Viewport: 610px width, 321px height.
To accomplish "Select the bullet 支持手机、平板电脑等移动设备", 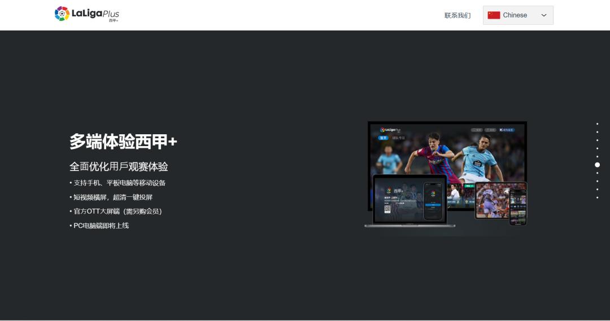I will (118, 183).
